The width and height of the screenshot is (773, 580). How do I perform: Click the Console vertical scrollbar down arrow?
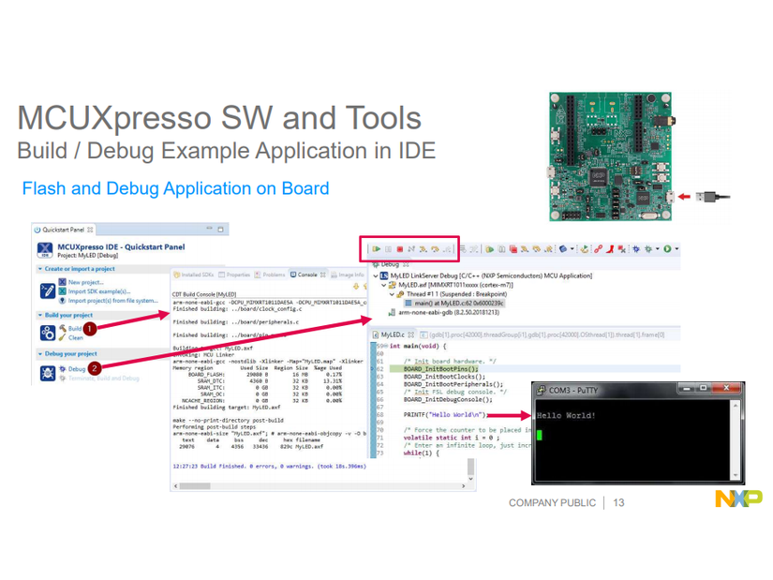click(470, 479)
